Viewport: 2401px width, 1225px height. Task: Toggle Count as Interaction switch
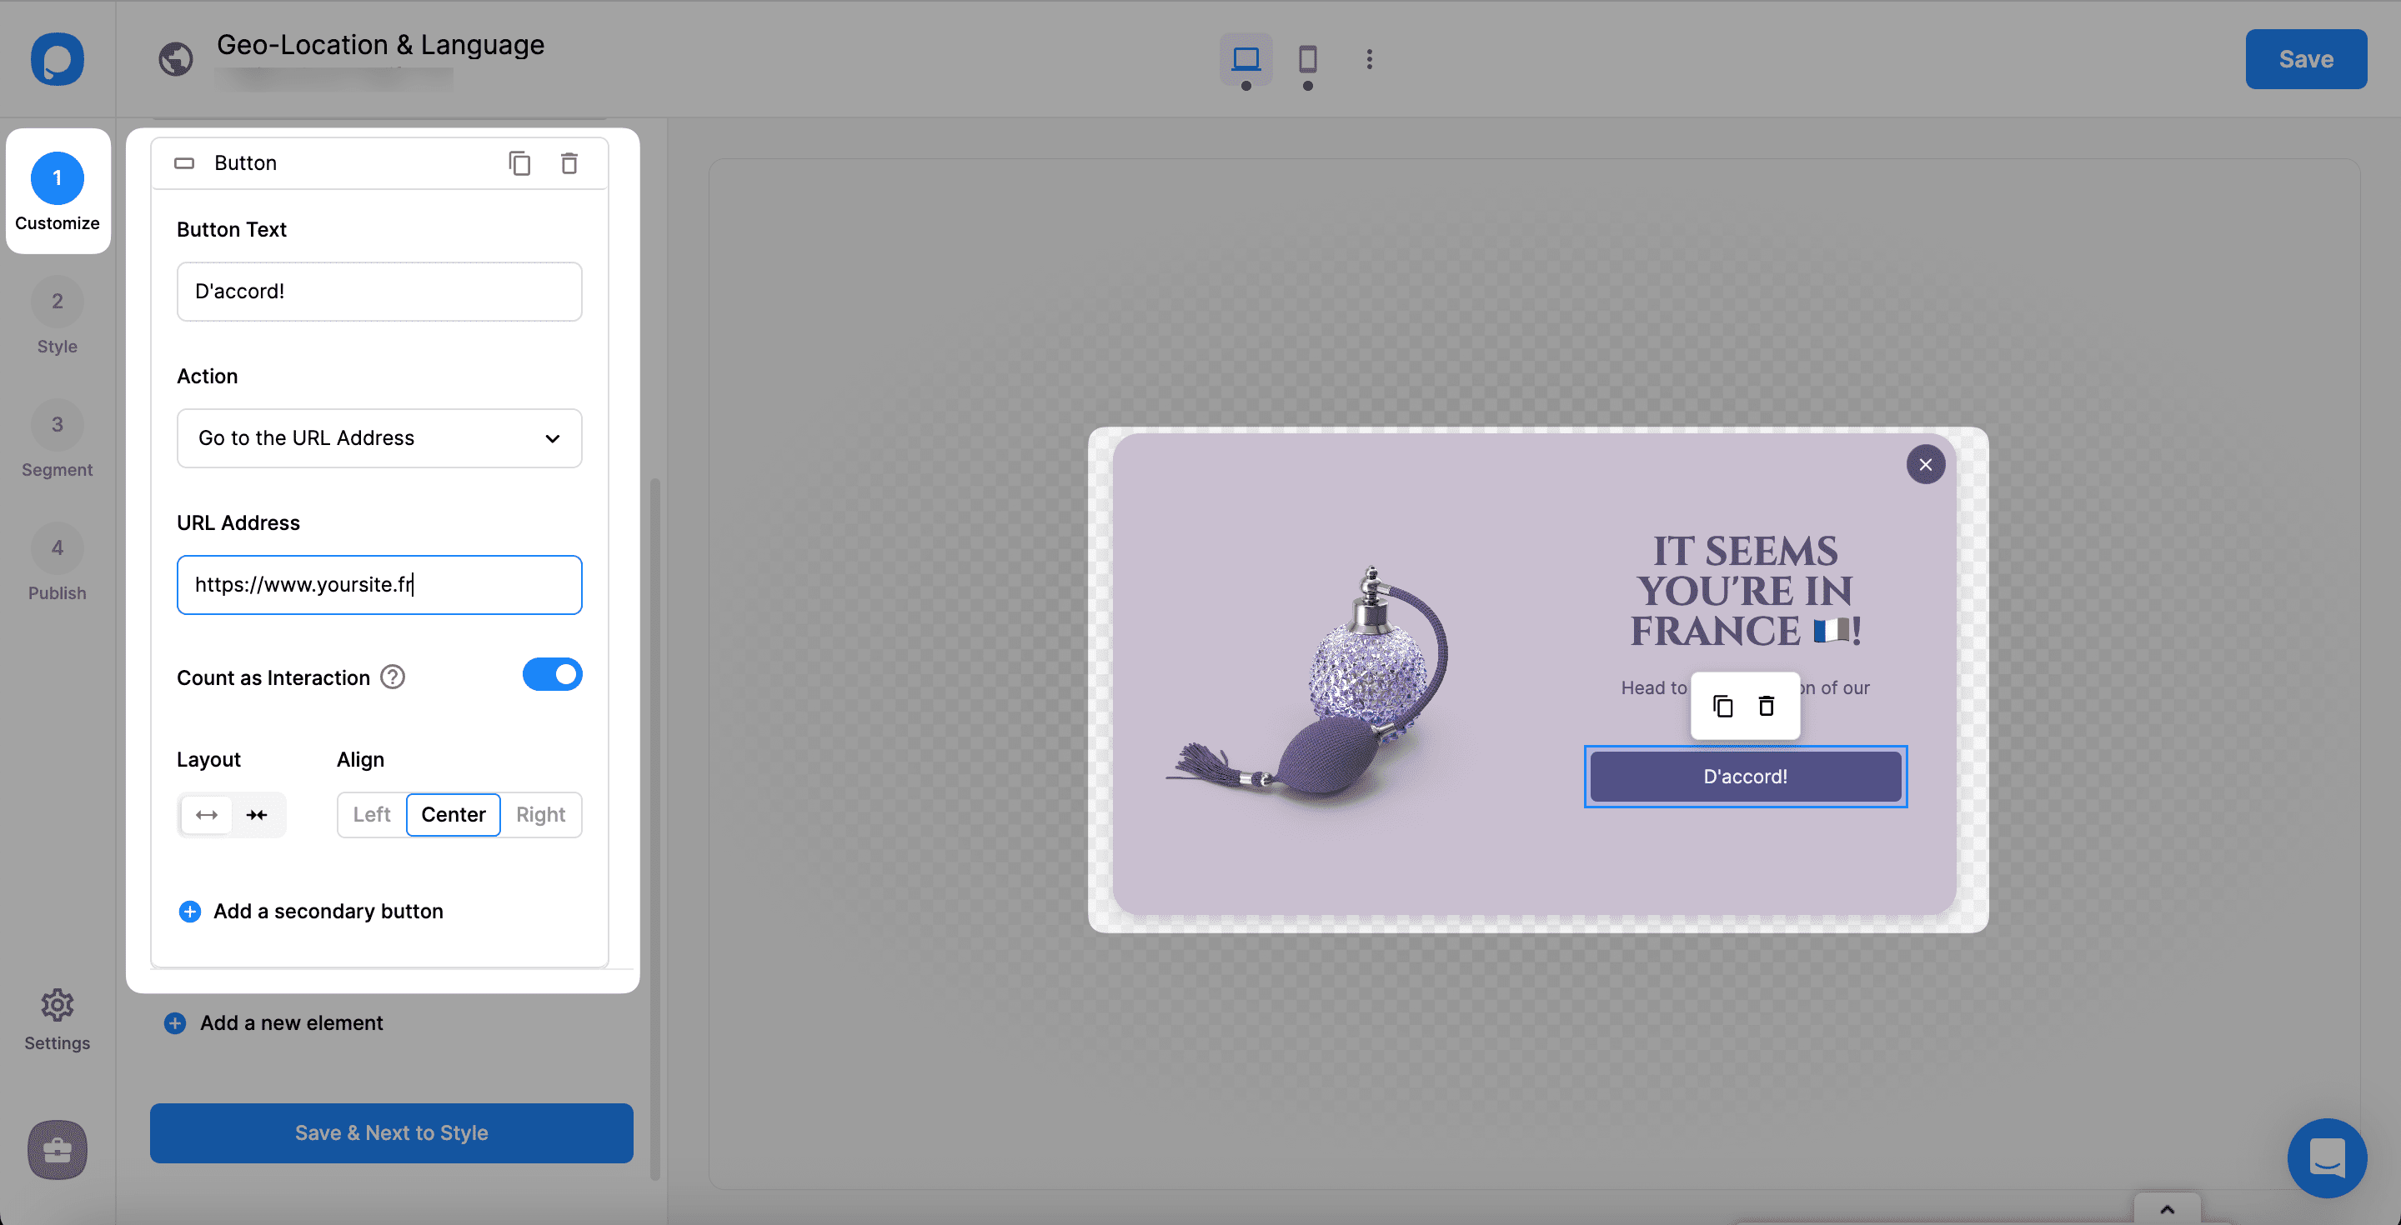coord(552,674)
